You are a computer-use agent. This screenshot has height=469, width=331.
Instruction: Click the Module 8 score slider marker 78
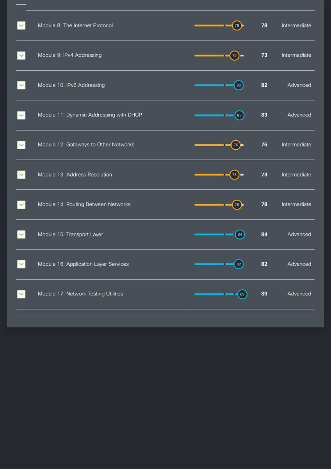tap(237, 25)
